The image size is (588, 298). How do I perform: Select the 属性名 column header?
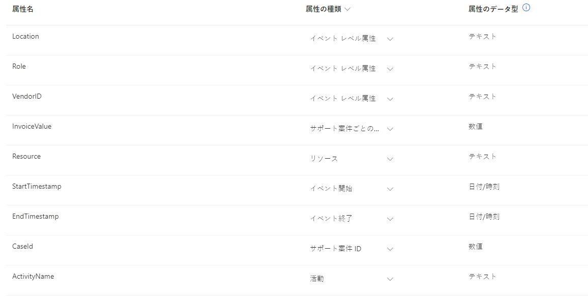tap(22, 8)
